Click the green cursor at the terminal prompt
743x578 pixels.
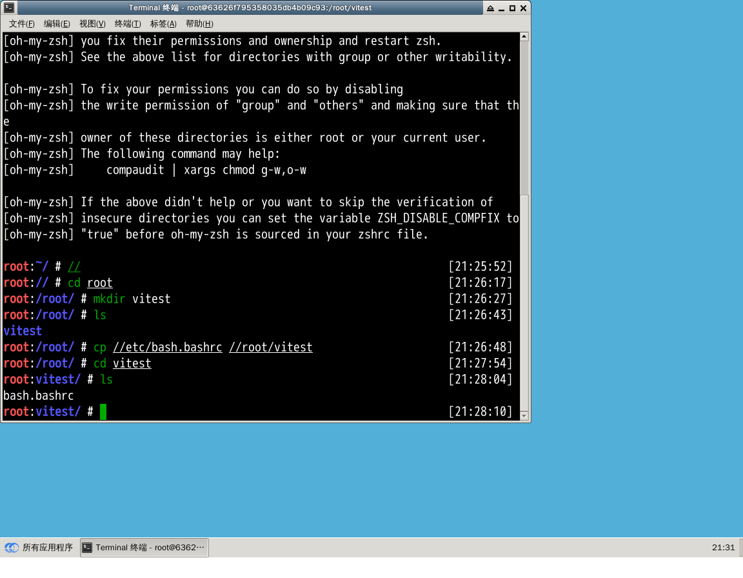coord(103,412)
